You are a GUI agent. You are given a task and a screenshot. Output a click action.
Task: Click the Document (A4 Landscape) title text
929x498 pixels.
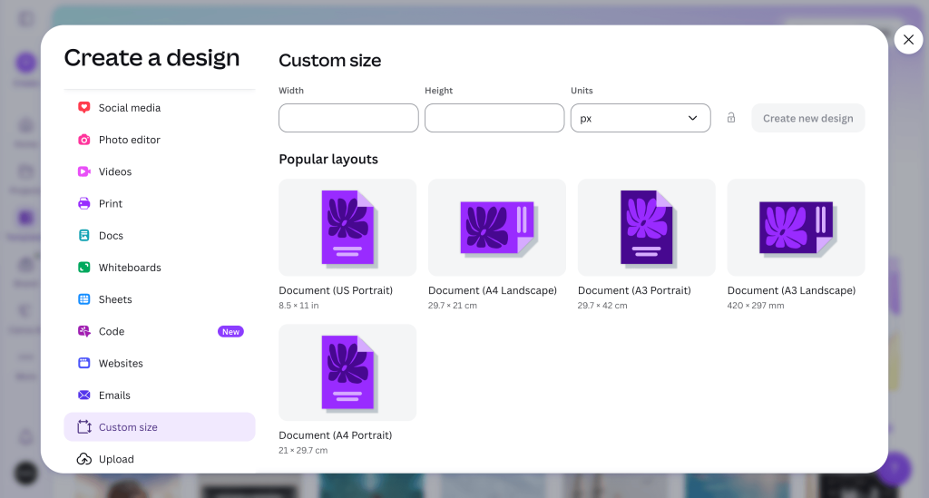[493, 290]
